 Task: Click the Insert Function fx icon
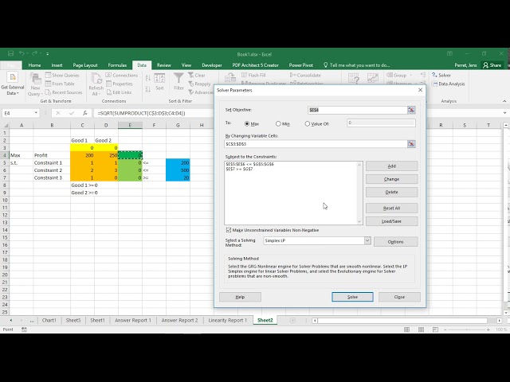(x=85, y=113)
